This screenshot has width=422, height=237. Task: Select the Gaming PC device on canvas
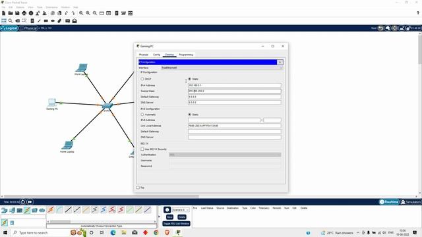point(52,103)
